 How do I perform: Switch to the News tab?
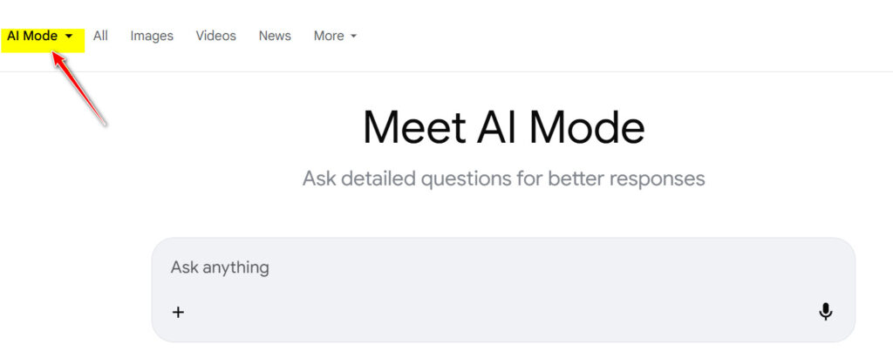pos(275,36)
